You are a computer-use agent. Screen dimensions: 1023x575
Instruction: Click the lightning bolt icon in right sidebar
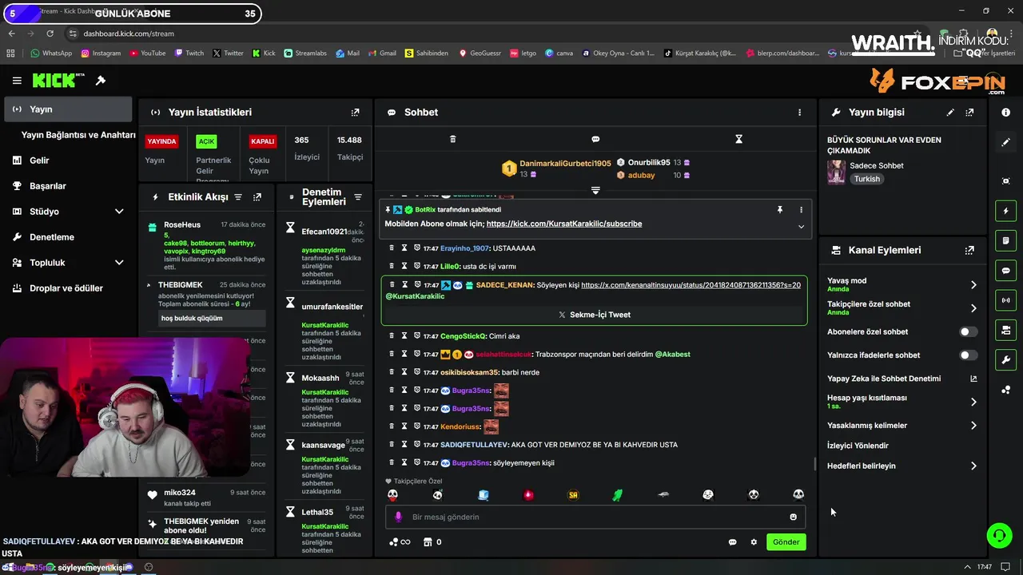[1005, 211]
